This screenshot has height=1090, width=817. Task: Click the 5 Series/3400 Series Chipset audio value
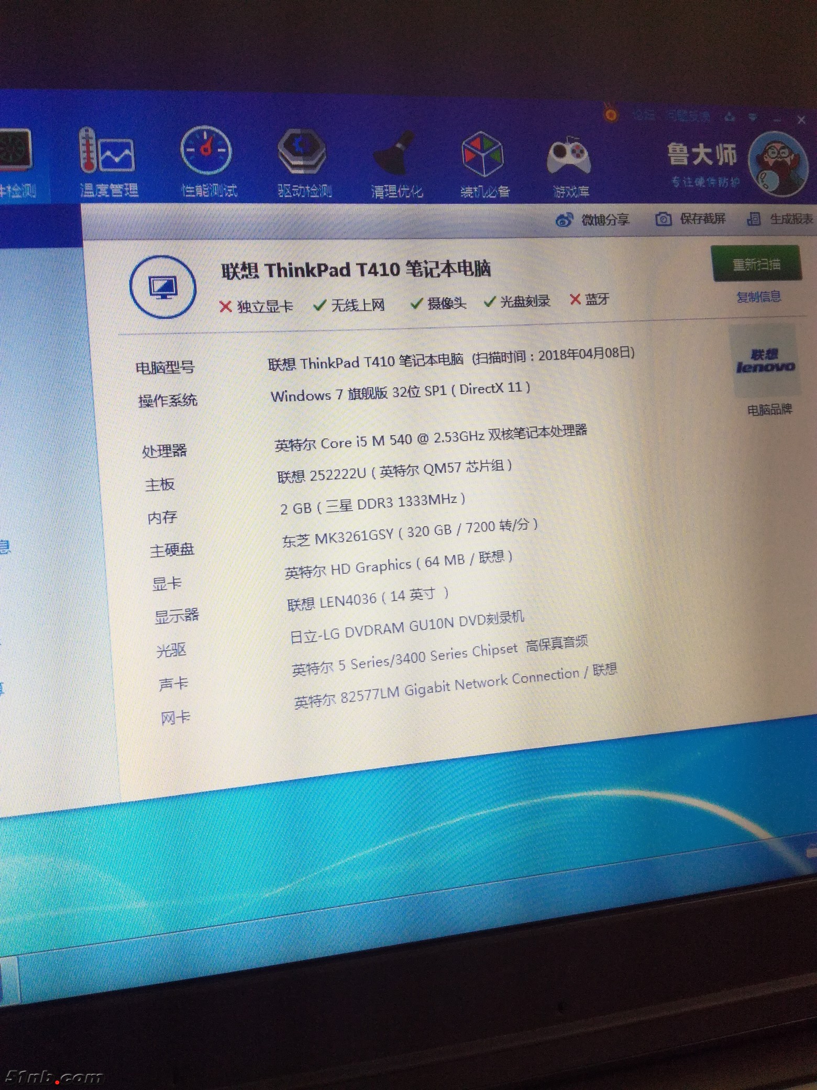[x=440, y=656]
